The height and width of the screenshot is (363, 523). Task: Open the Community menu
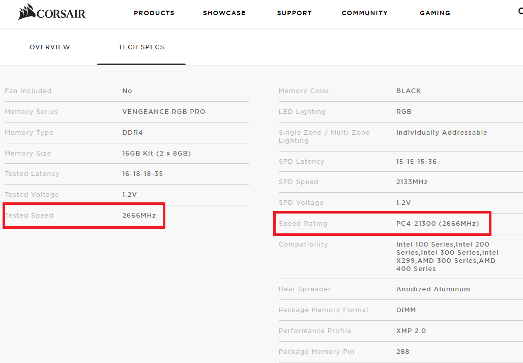tap(365, 13)
